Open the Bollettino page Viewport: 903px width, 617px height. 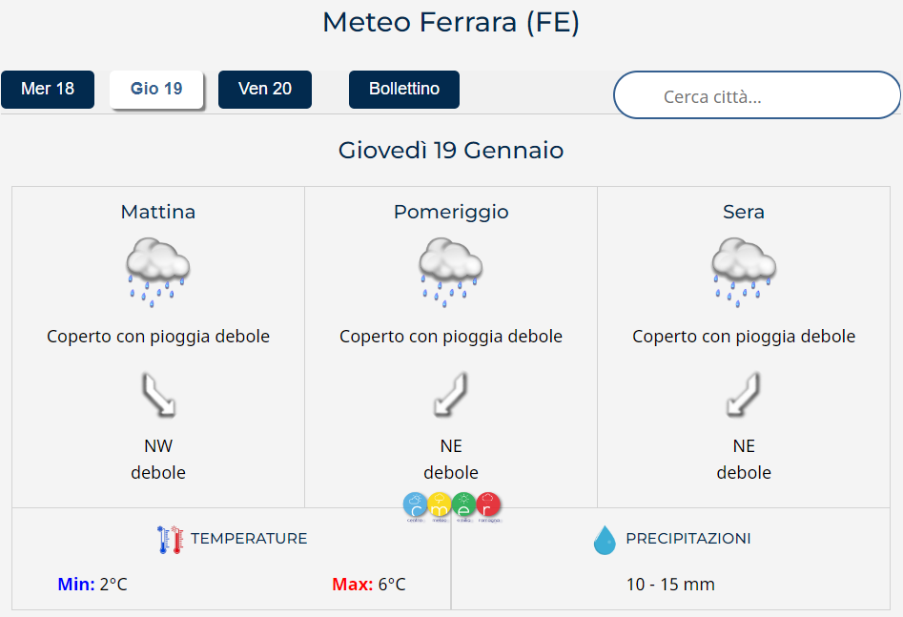tap(404, 90)
